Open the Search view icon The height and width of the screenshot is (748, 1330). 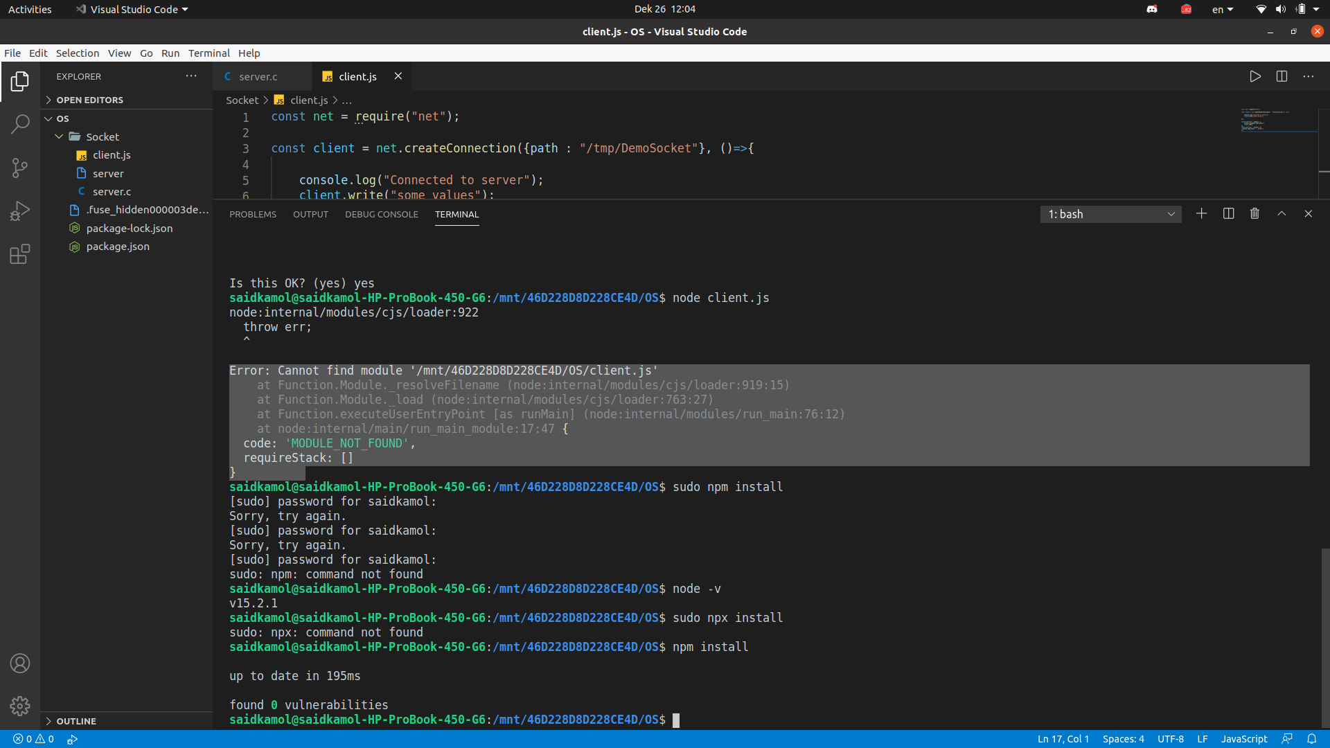(20, 124)
